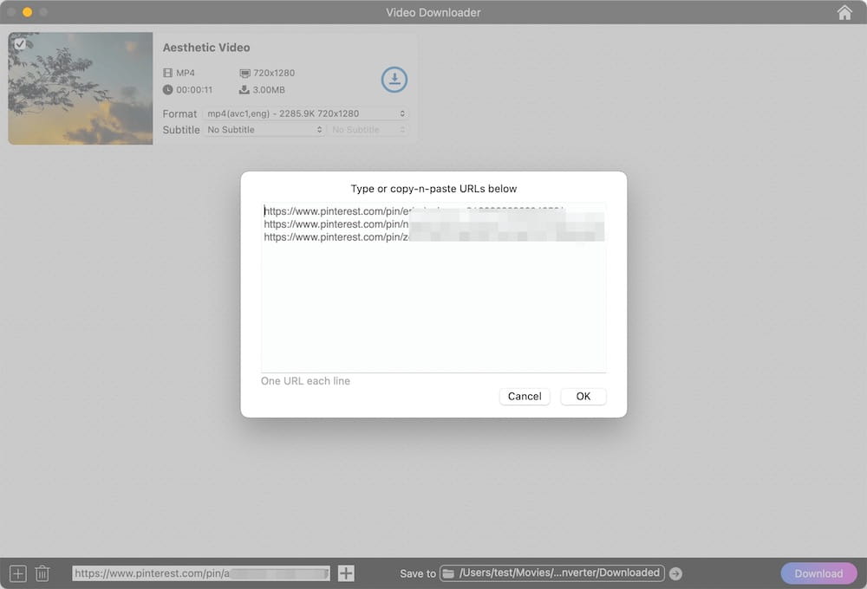Open the first No Subtitle dropdown
This screenshot has width=867, height=589.
264,129
